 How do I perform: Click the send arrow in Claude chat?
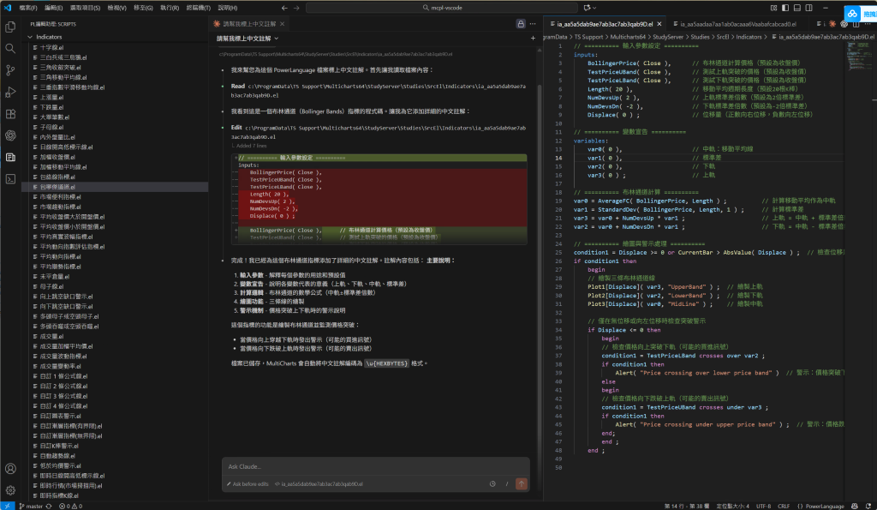tap(521, 484)
